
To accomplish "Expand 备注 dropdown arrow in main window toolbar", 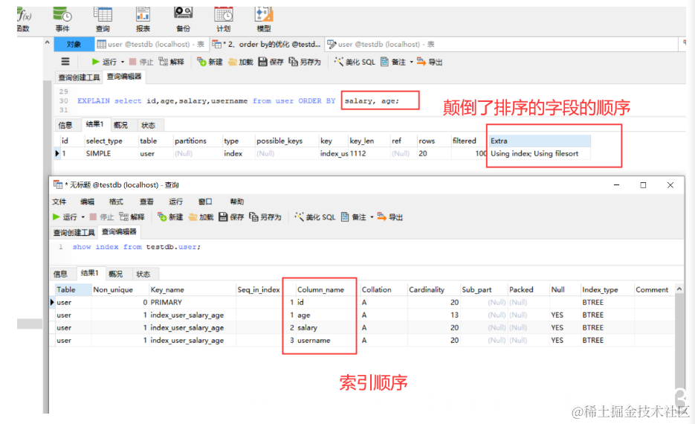I will (x=411, y=62).
